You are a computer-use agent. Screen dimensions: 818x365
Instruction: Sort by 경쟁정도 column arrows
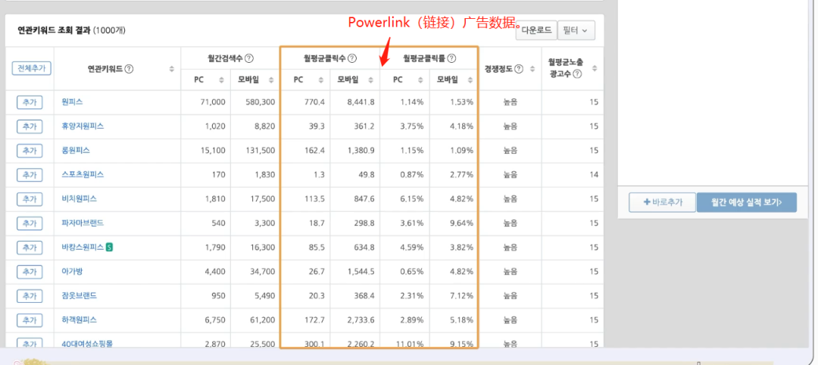click(532, 69)
